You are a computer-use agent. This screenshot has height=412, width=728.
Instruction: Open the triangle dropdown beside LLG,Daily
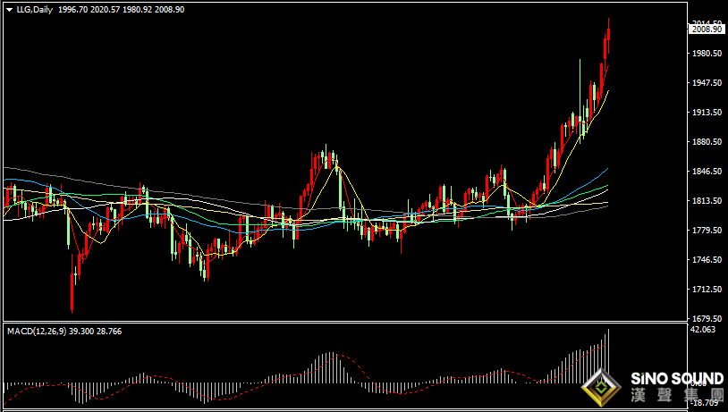coord(9,10)
